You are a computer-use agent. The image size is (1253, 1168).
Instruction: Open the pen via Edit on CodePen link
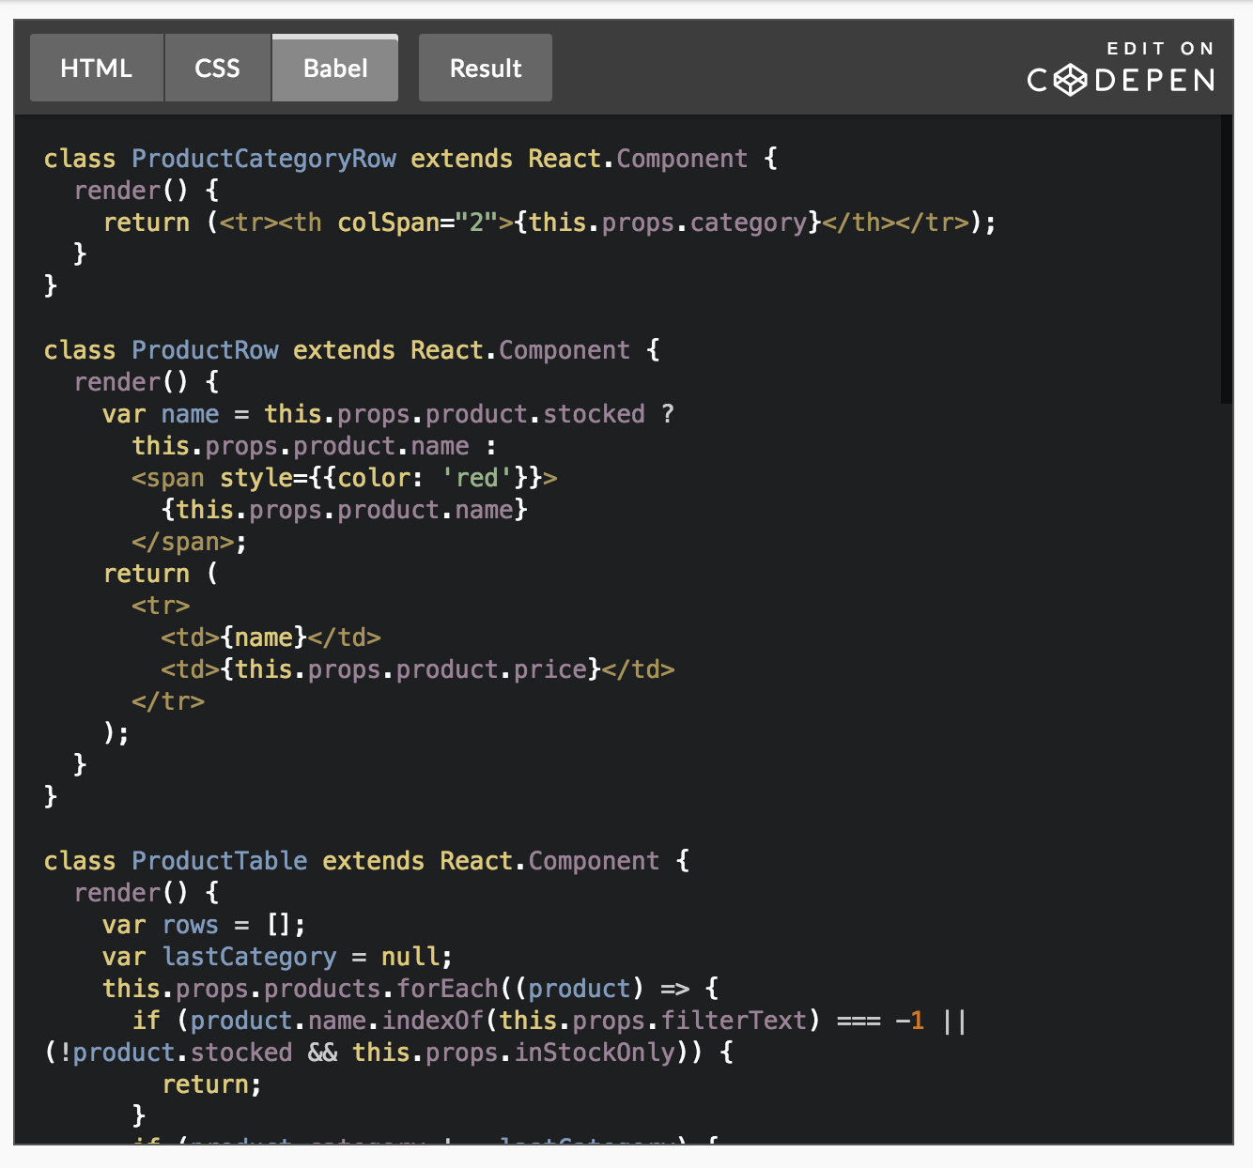(1122, 68)
